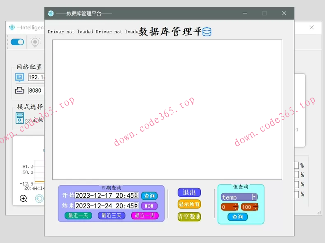Click the 结束 end datetime field
The image size is (325, 243).
click(107, 206)
